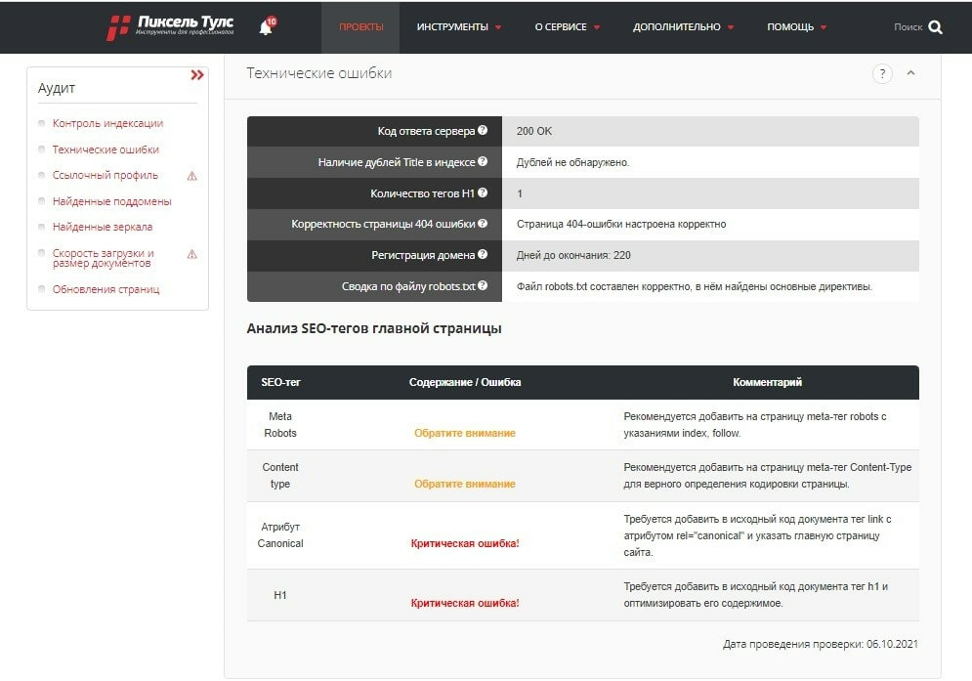This screenshot has height=681, width=972.
Task: Click the notifications bell icon
Action: (266, 27)
